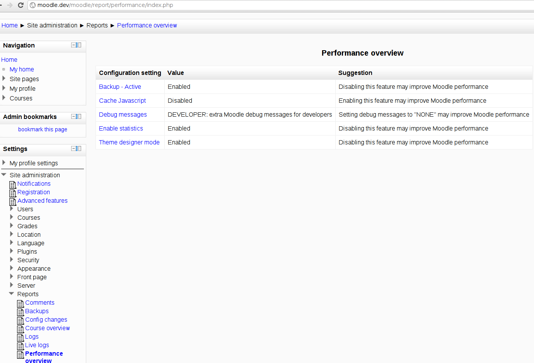Click the 'Admin bookmarks' block title
Viewport: 534px width, 363px height.
[30, 117]
